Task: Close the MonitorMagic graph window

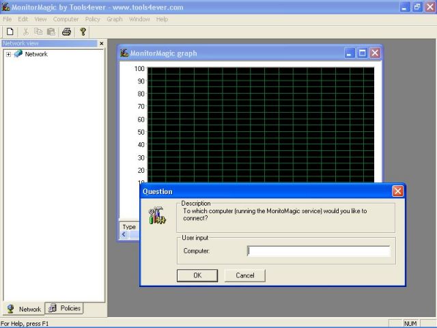Action: click(375, 53)
